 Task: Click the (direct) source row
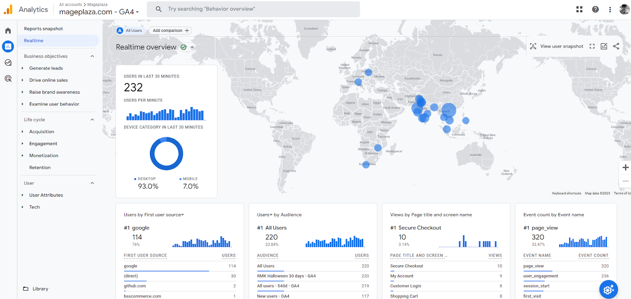(179, 276)
